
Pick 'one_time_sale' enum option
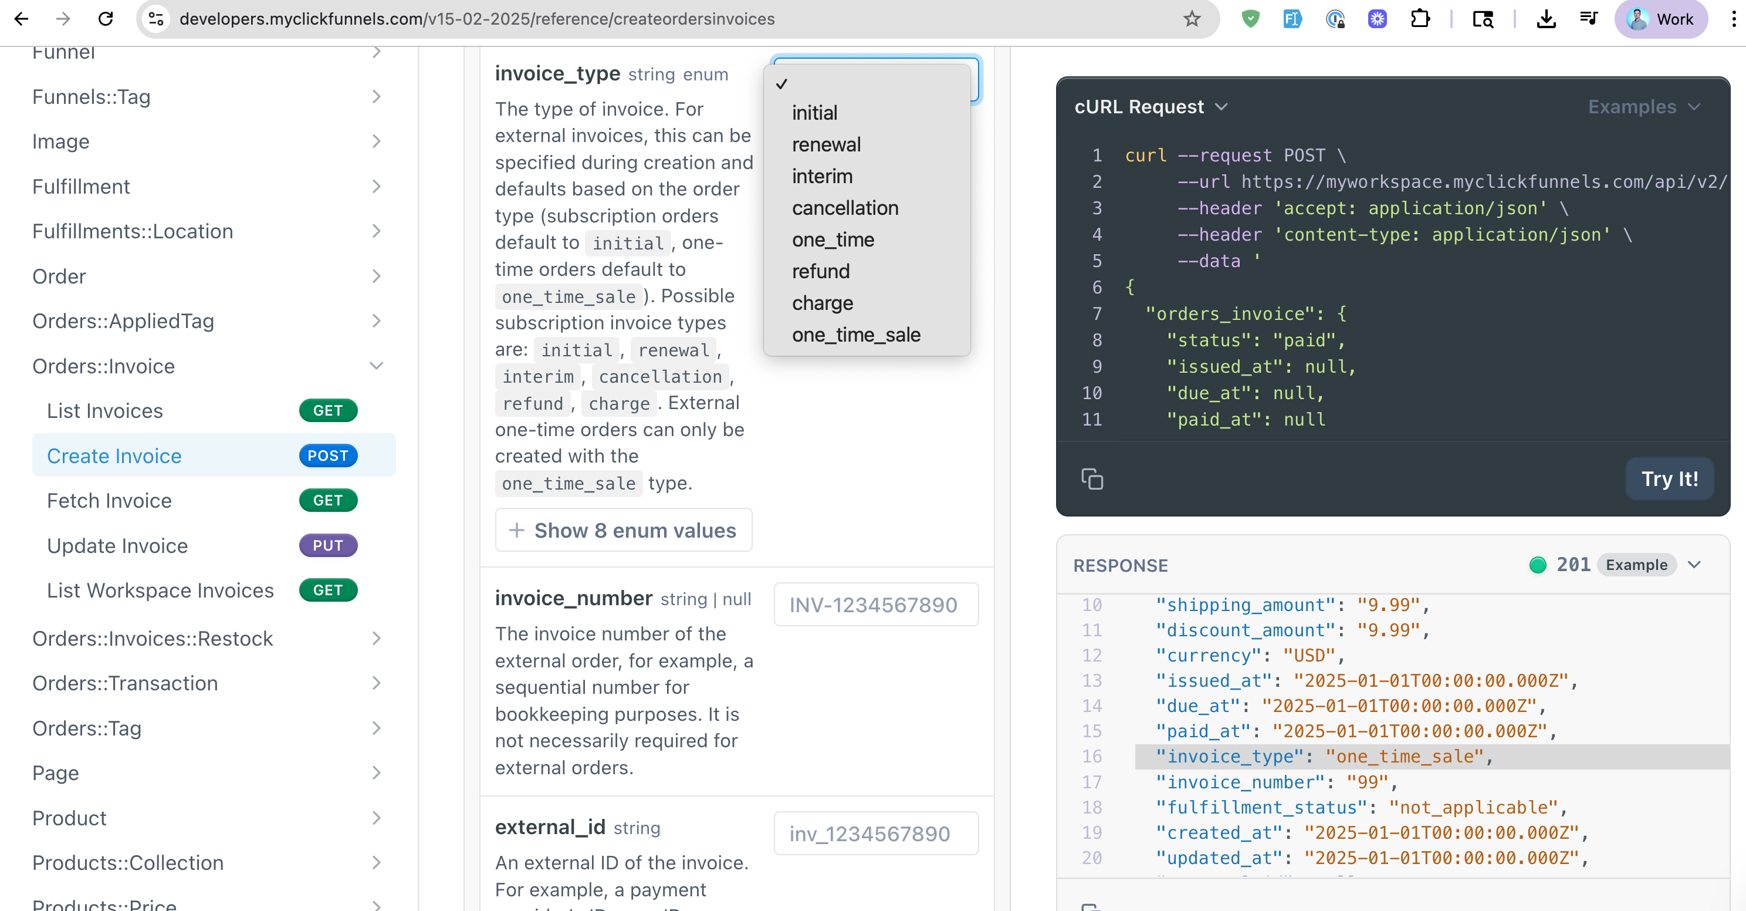pyautogui.click(x=855, y=335)
